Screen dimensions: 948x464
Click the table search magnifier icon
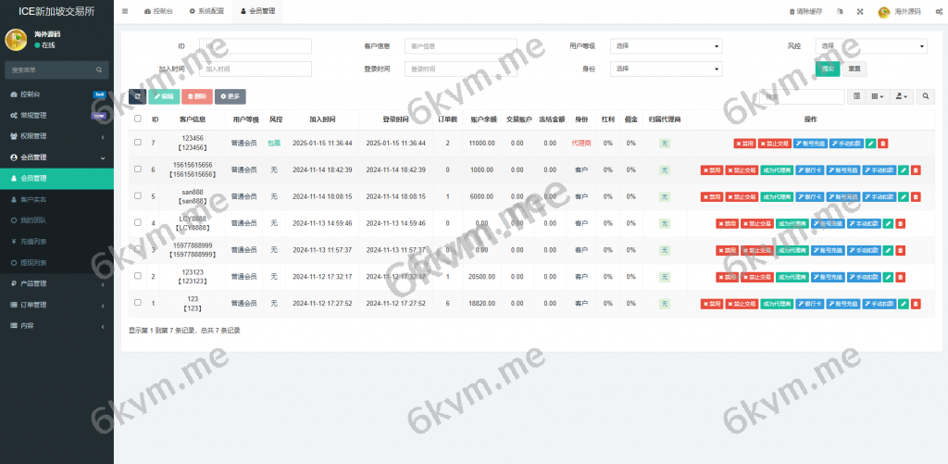click(926, 96)
